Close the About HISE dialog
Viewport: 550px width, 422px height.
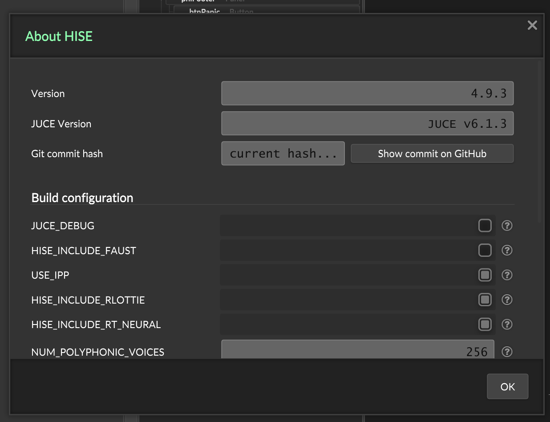click(x=532, y=25)
